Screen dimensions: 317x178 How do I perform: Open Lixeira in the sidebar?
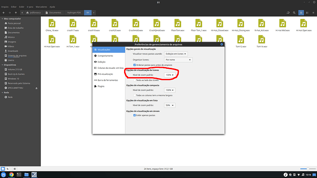coord(11,61)
